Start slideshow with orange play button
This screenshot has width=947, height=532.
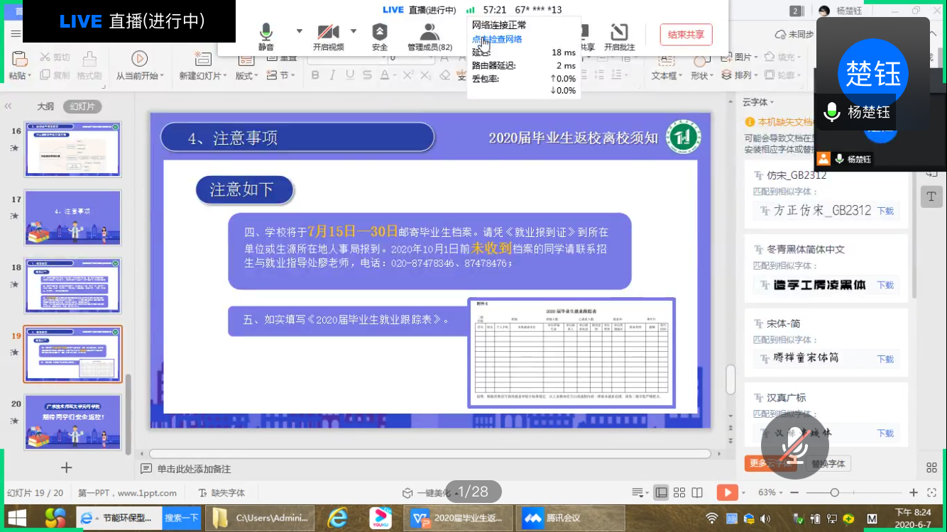coord(726,492)
